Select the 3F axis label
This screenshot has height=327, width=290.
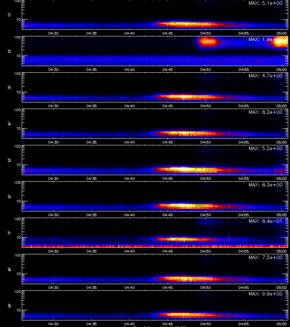(9, 87)
